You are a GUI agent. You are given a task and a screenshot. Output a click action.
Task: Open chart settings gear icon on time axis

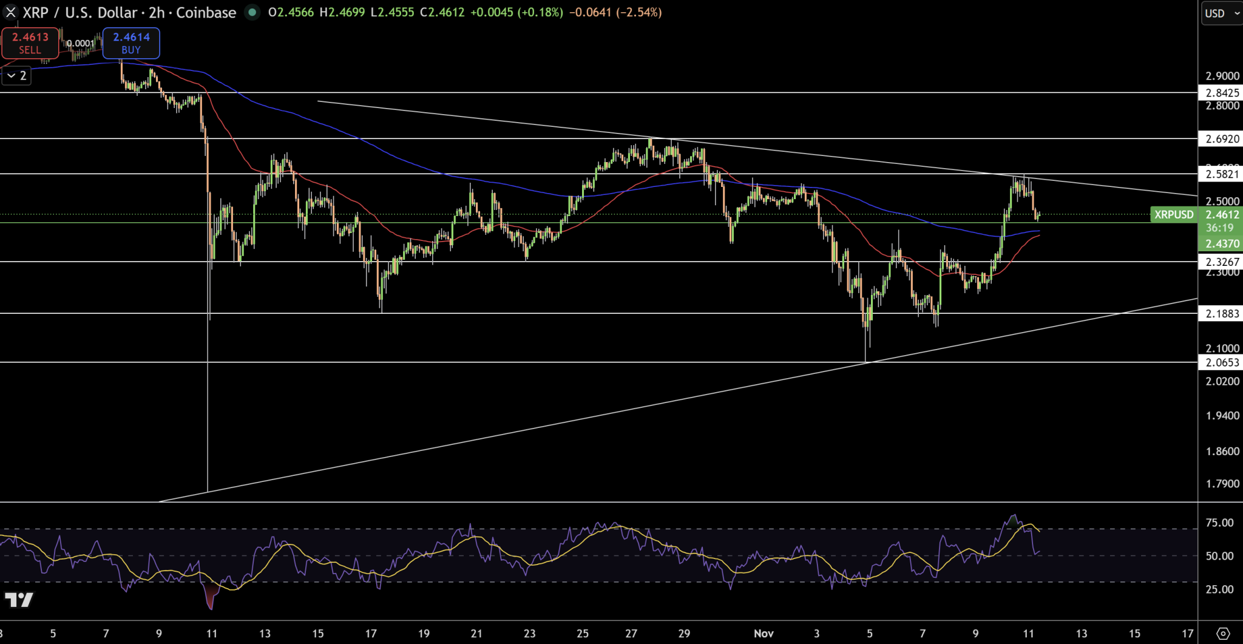coord(1223,633)
